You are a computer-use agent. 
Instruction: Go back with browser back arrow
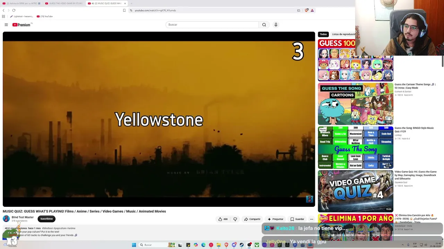click(4, 10)
